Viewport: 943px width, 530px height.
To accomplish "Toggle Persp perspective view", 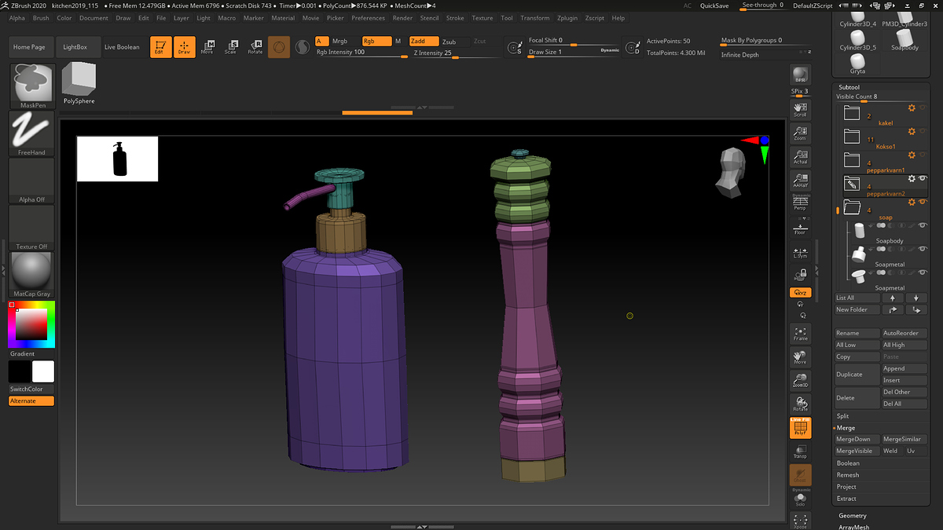I will pyautogui.click(x=800, y=203).
